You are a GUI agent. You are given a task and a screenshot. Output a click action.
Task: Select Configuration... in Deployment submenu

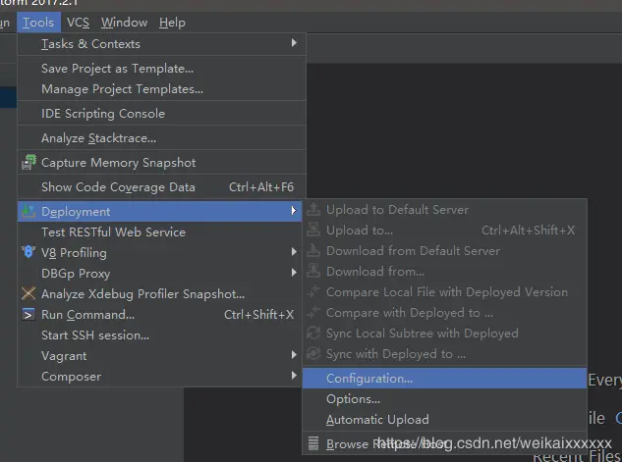tap(369, 379)
